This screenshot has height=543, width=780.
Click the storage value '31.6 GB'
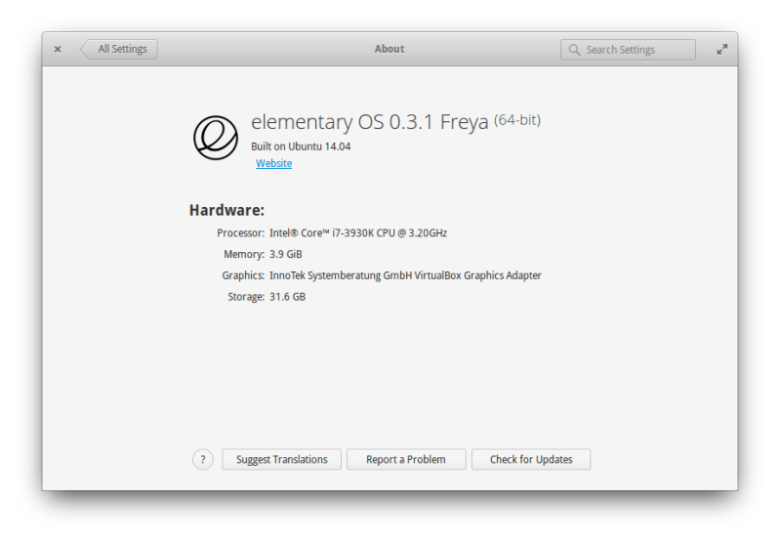coord(288,297)
